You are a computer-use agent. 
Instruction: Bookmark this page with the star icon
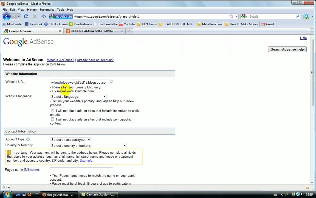pos(231,16)
